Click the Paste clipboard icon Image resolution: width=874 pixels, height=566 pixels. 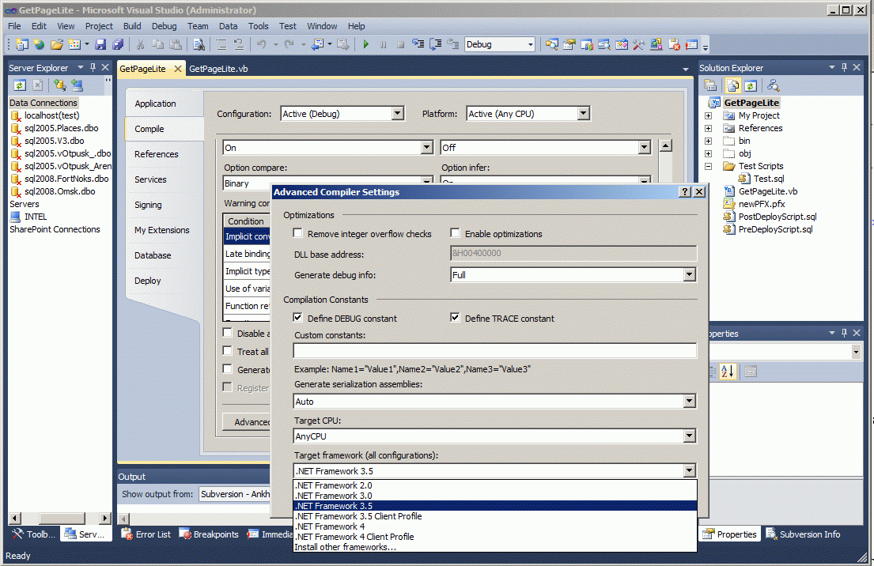pyautogui.click(x=176, y=44)
